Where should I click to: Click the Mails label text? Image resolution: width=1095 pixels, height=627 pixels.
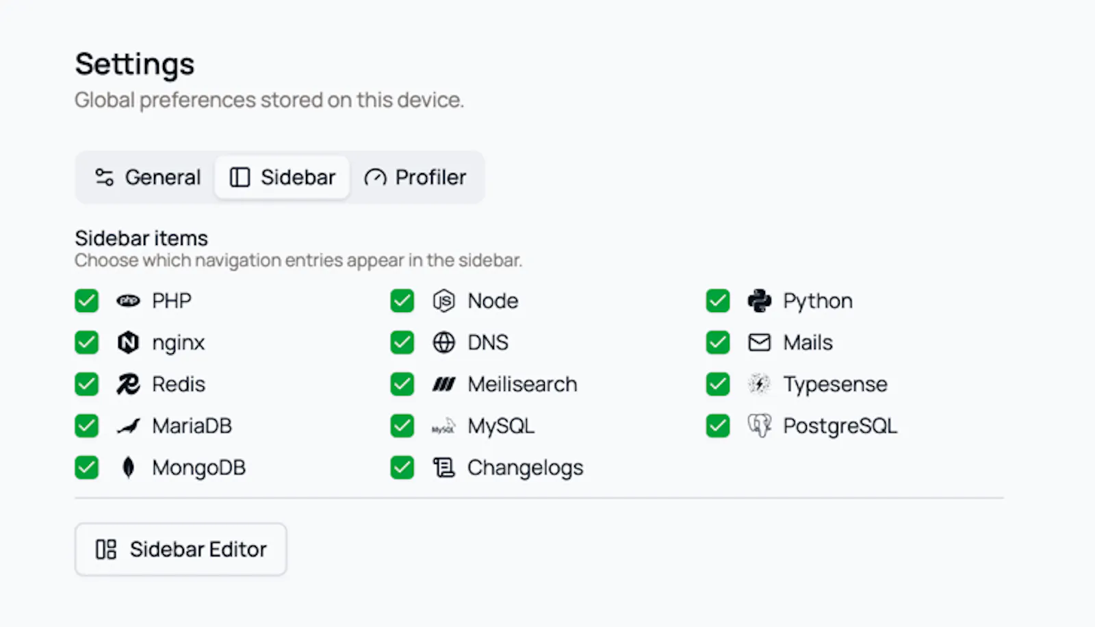tap(808, 342)
